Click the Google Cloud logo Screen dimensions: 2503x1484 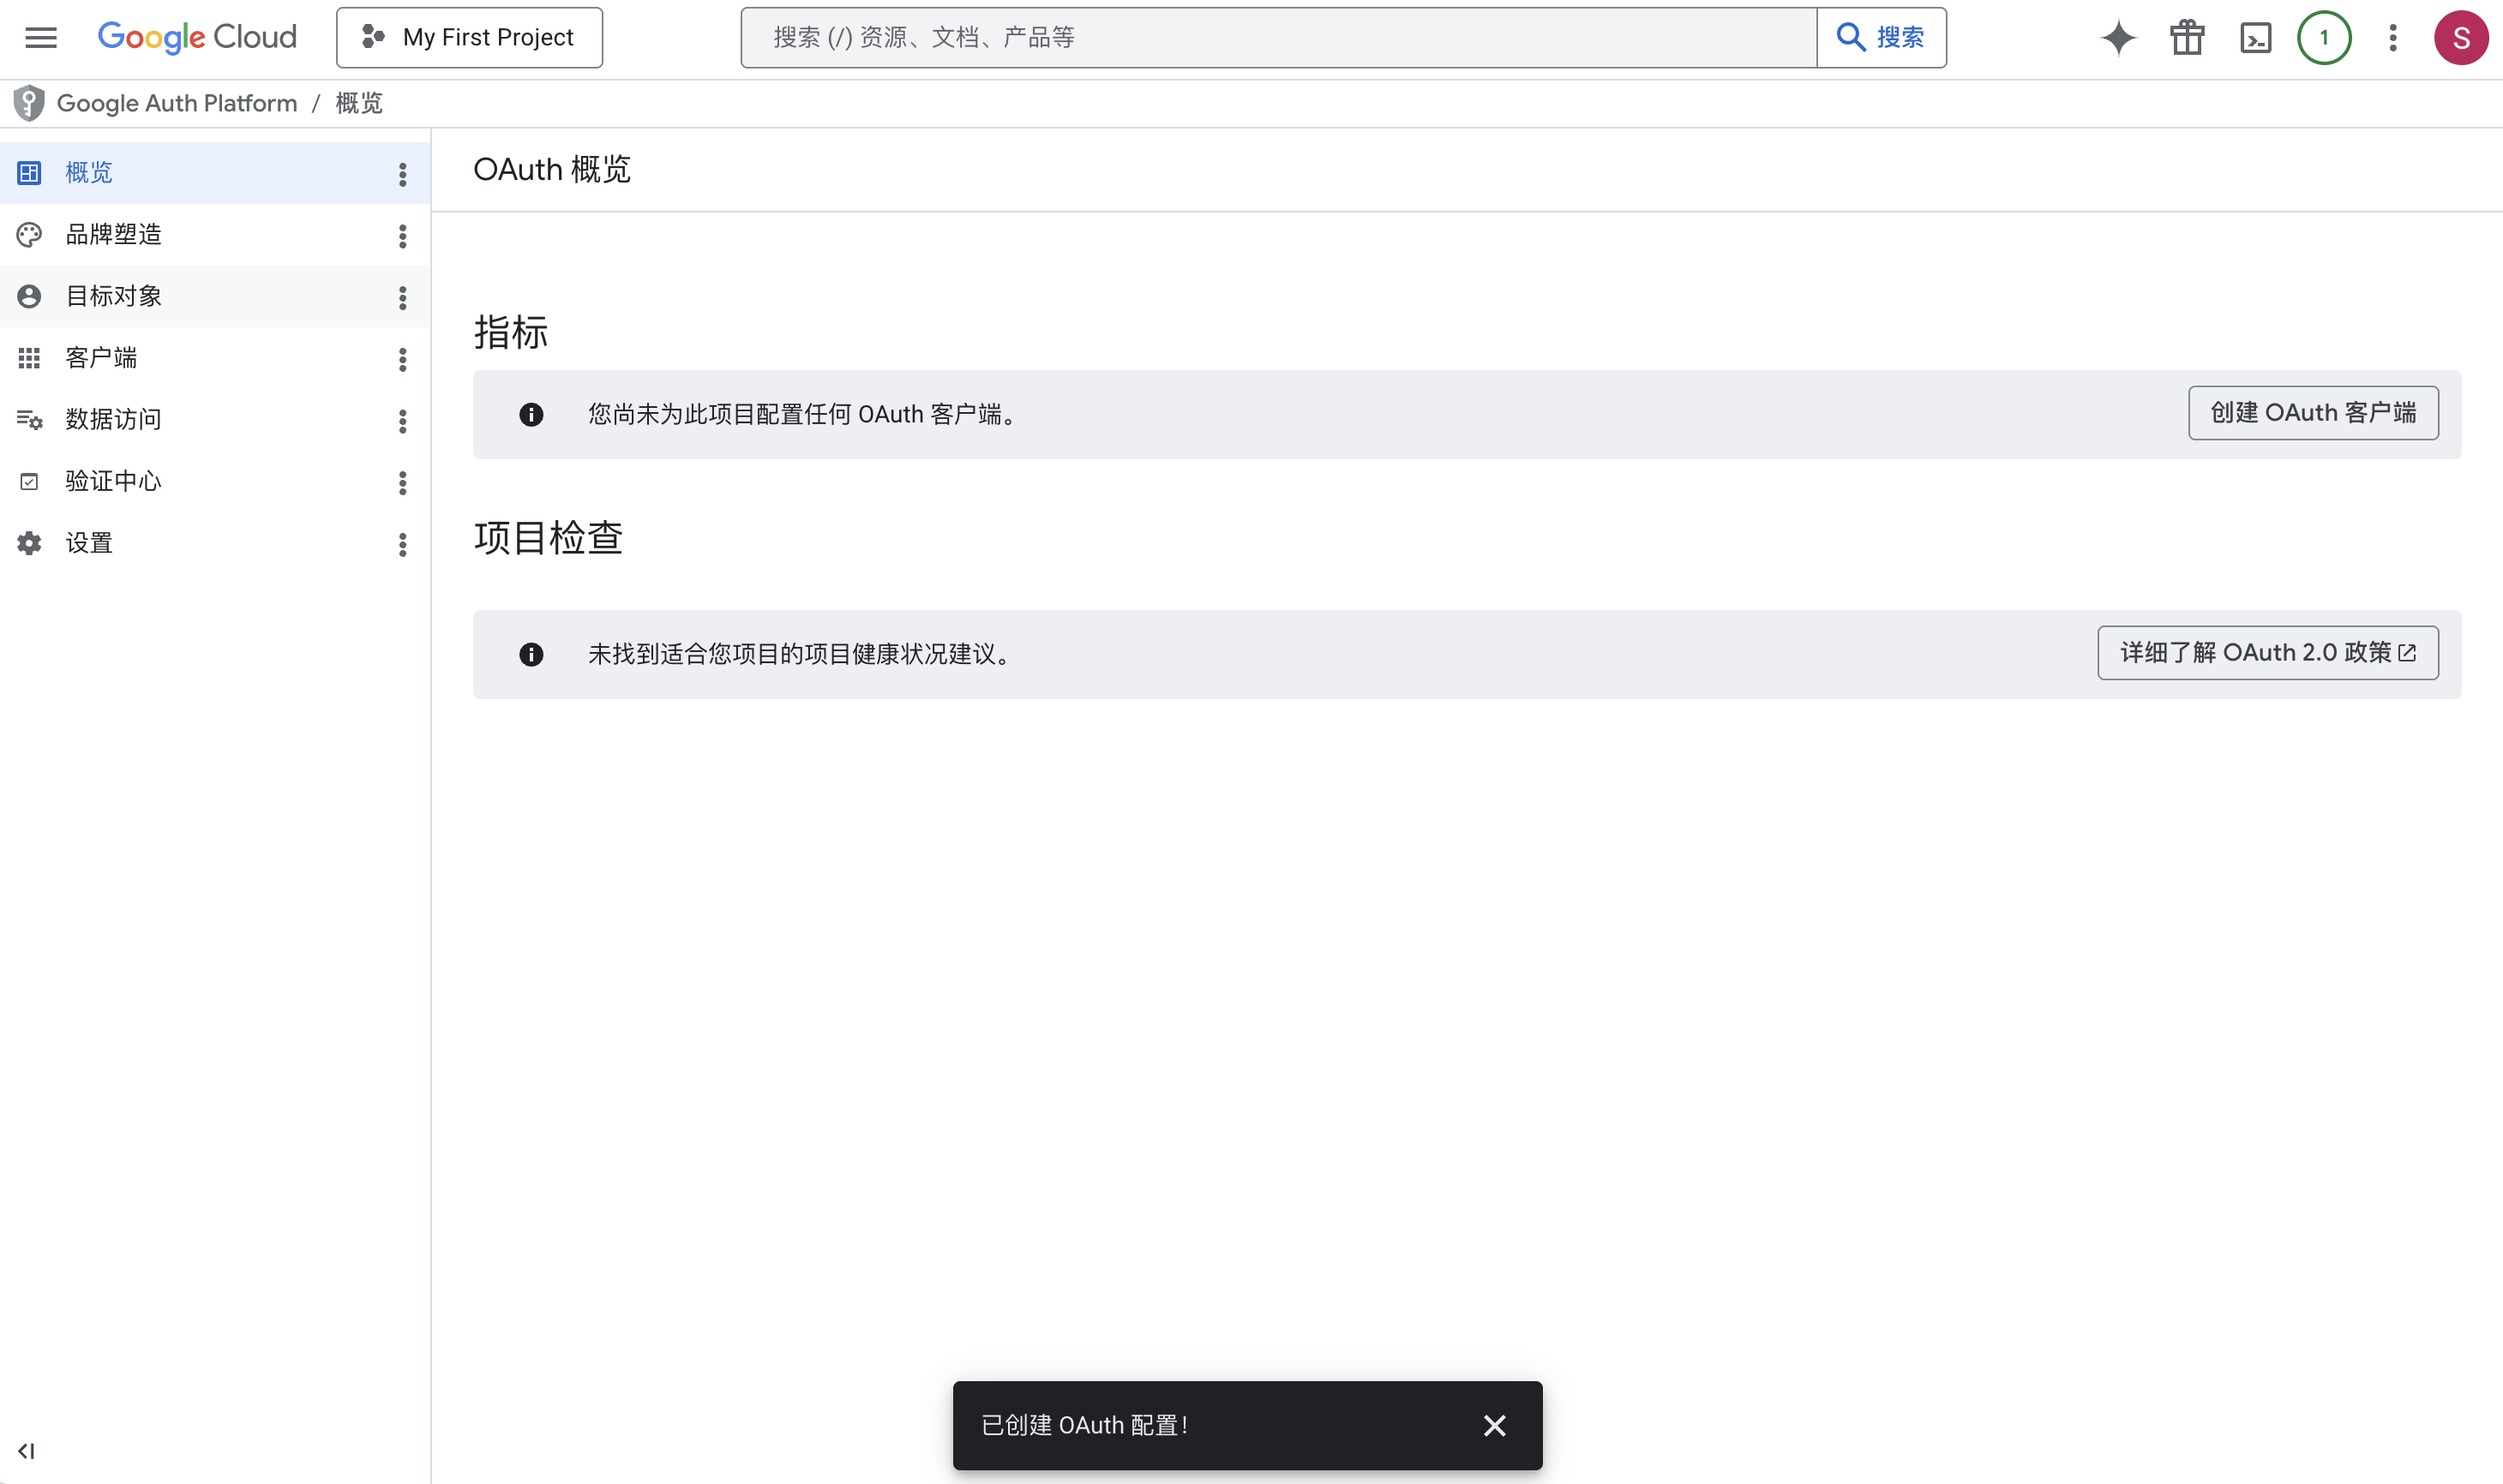click(197, 38)
